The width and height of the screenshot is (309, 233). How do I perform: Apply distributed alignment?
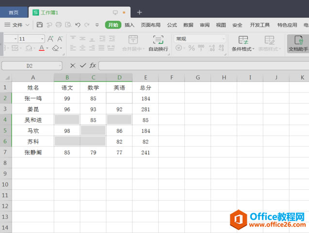click(x=111, y=48)
